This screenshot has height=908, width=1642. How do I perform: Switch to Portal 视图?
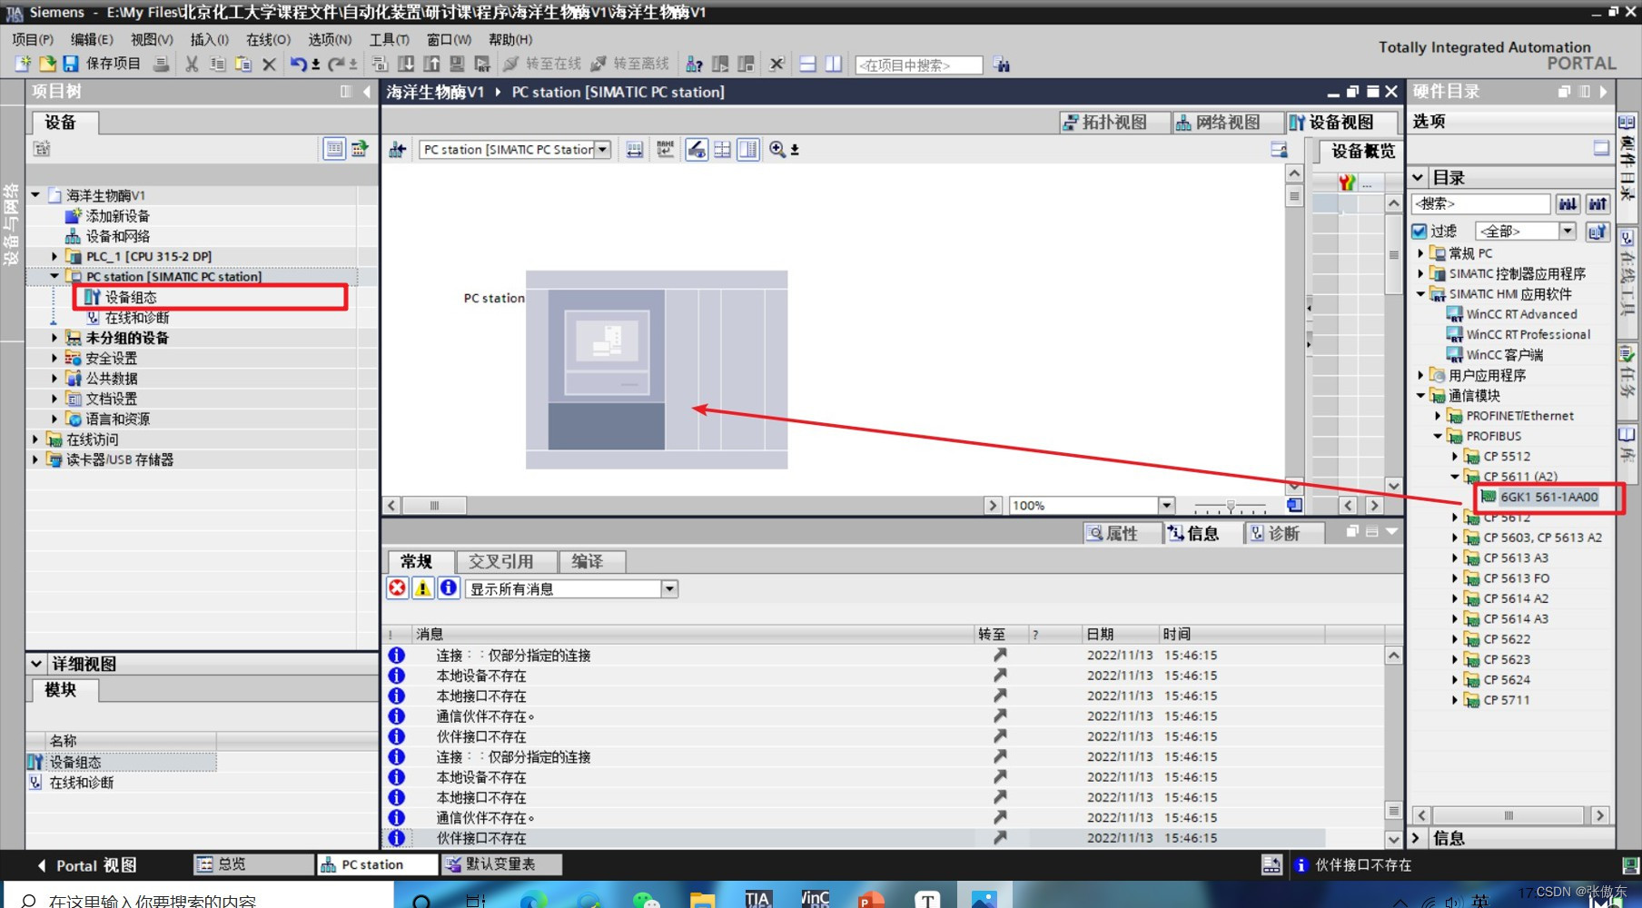click(88, 865)
